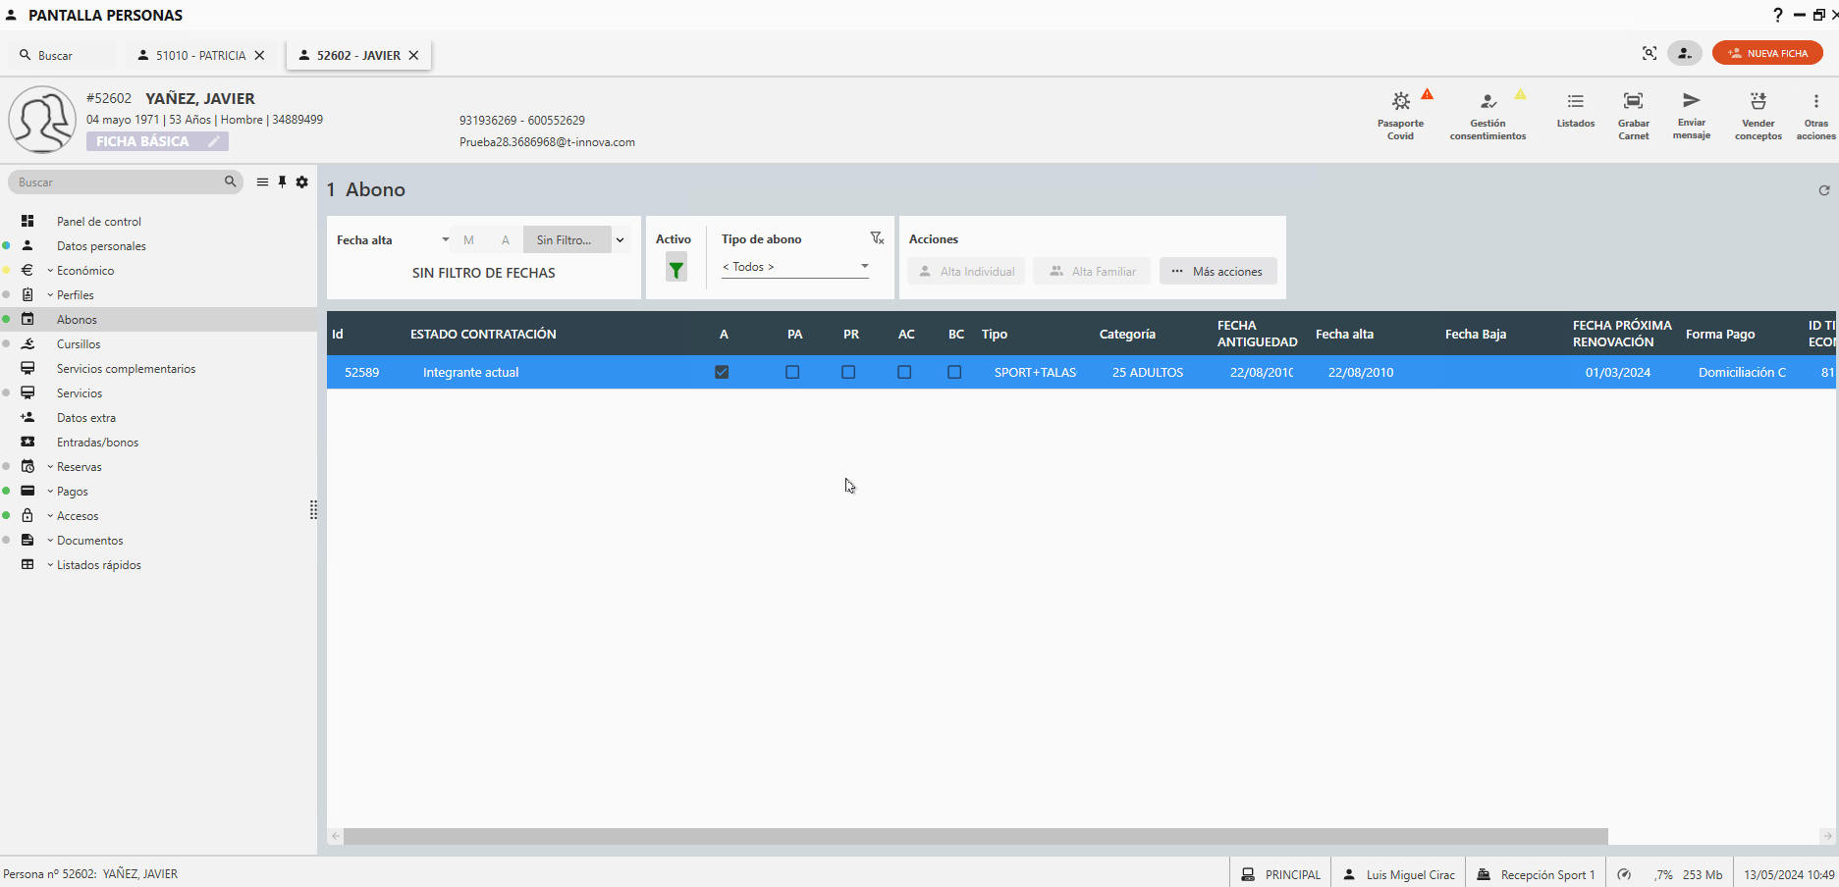Select the Integrante actual row
This screenshot has width=1839, height=887.
point(1080,372)
